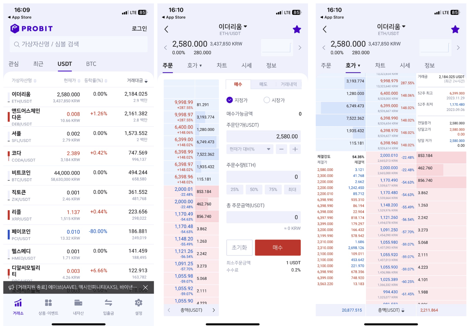Select the 지정가 limit order option
This screenshot has height=326, width=471.
[230, 100]
